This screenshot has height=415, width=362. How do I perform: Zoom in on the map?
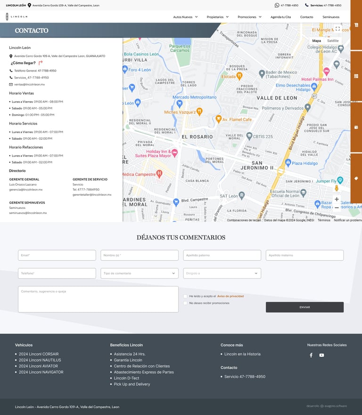pyautogui.click(x=337, y=199)
